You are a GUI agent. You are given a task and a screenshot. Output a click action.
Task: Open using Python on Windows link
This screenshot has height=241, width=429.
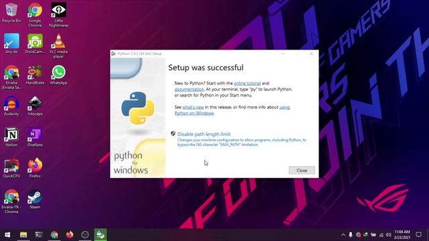(194, 113)
